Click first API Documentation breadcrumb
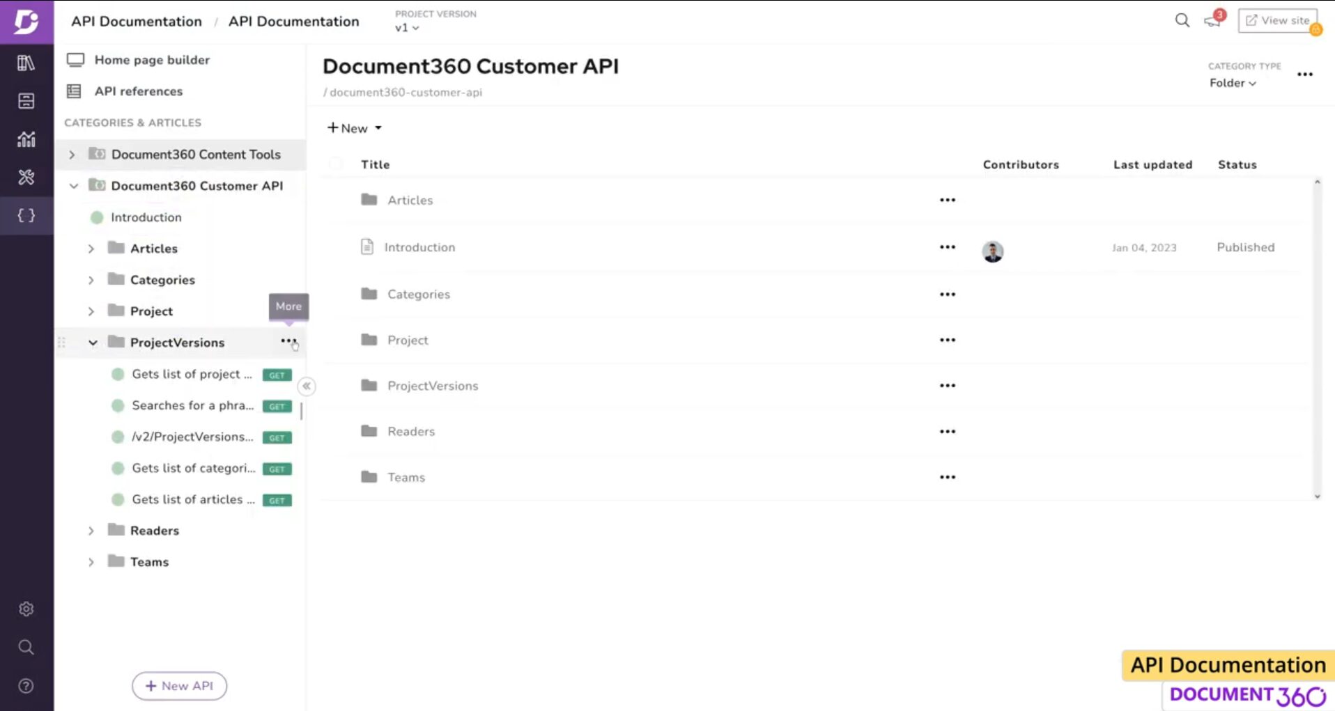The height and width of the screenshot is (711, 1335). click(137, 22)
